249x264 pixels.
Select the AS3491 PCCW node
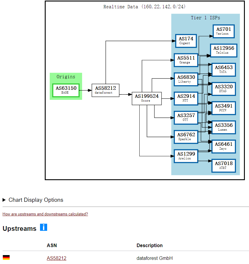[224, 108]
